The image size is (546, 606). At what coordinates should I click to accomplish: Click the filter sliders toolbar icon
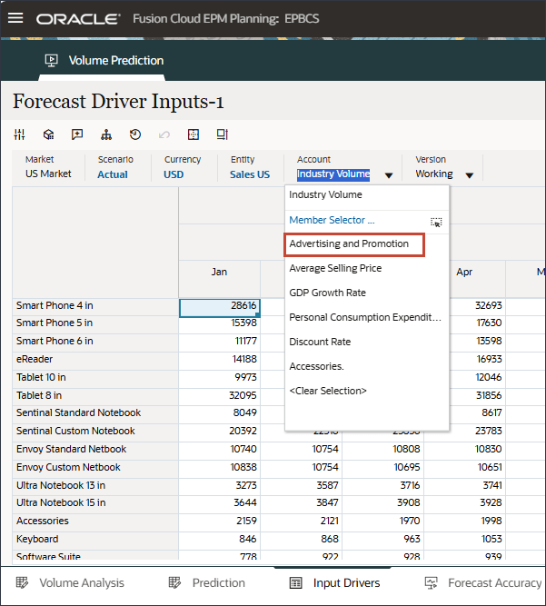[x=20, y=134]
